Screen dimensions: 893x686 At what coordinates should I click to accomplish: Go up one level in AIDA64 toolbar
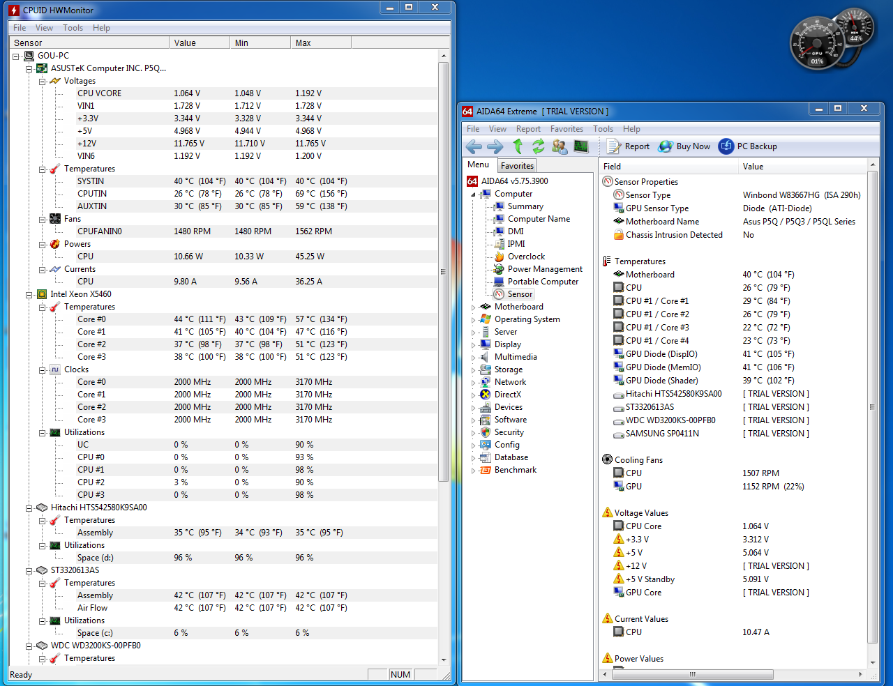518,146
